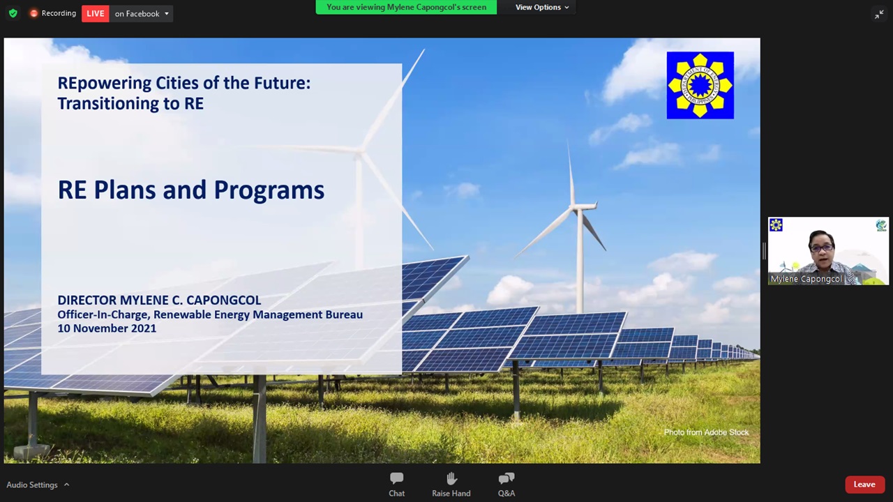Click small DOE logo in speaker video corner

tap(776, 225)
